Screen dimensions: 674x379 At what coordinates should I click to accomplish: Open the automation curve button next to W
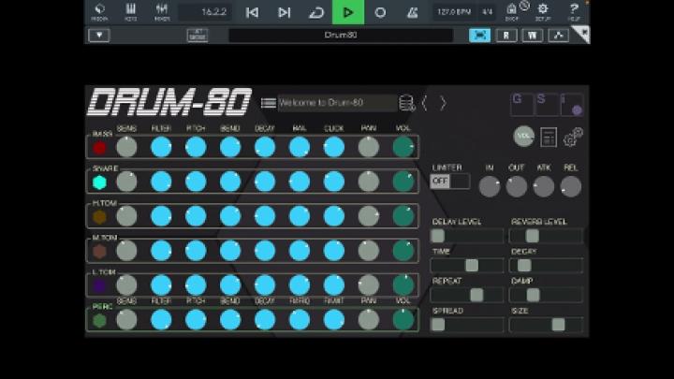(558, 36)
